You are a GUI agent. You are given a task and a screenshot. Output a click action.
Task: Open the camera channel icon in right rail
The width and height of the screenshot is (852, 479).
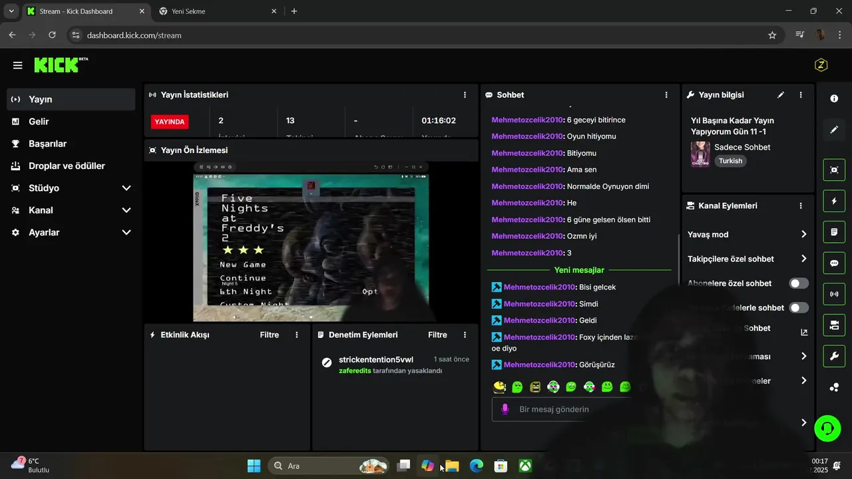[834, 325]
